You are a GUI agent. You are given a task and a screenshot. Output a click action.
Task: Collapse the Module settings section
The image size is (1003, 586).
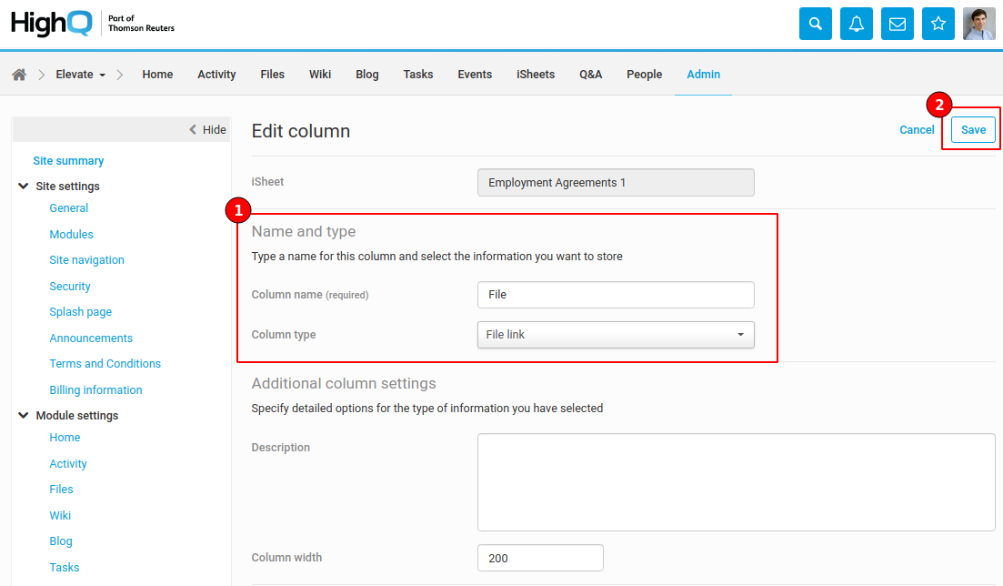coord(24,415)
